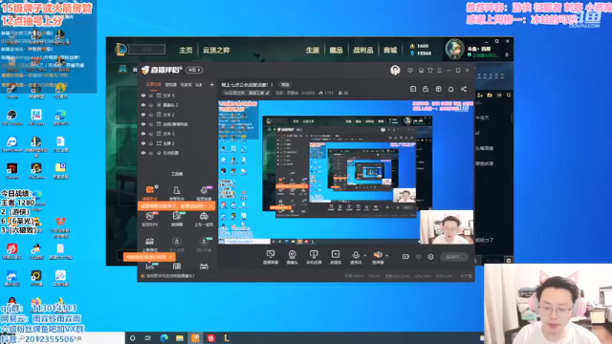Open 战利品 tab in League client
The height and width of the screenshot is (344, 612).
pos(363,50)
